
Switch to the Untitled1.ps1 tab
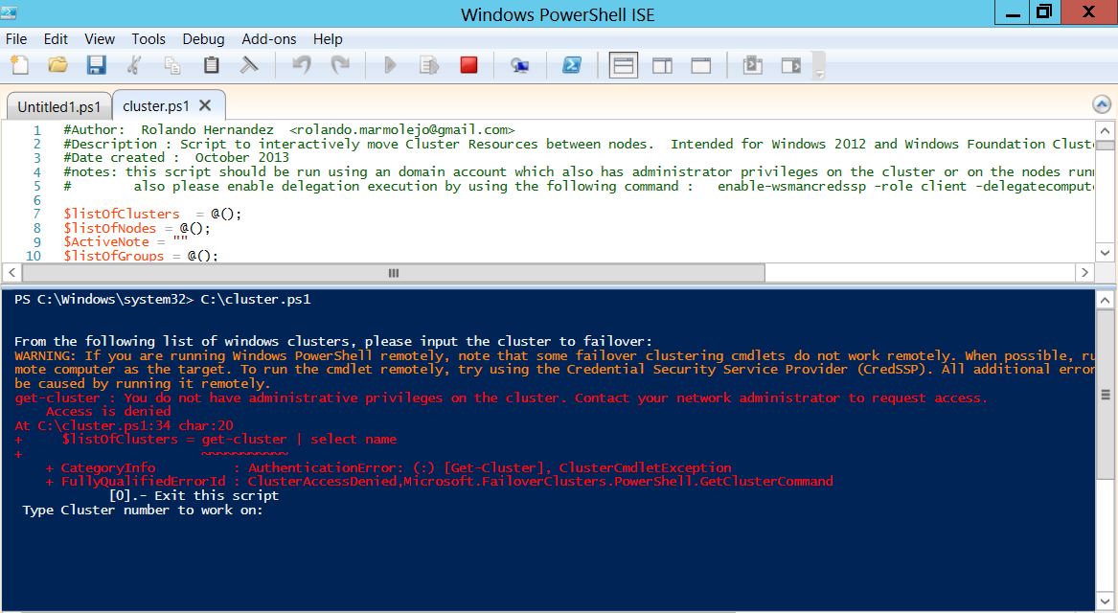click(59, 107)
